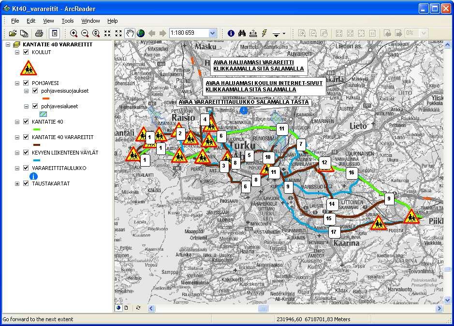Collapse the VARAREITTITAULUKKO legend
The width and height of the screenshot is (454, 326).
pos(17,168)
